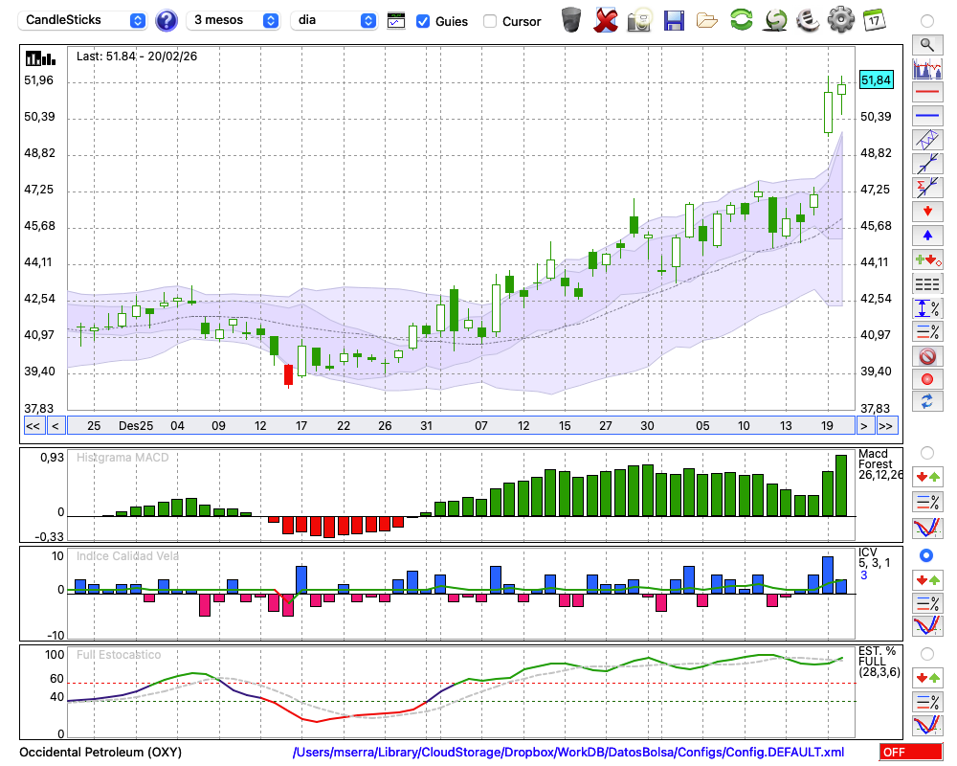The image size is (957, 766).
Task: Click the blue floppy disk save icon
Action: click(674, 20)
